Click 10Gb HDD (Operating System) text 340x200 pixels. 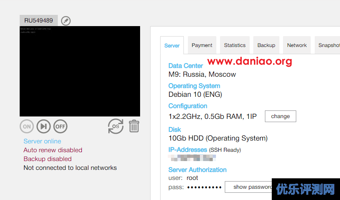[218, 138]
